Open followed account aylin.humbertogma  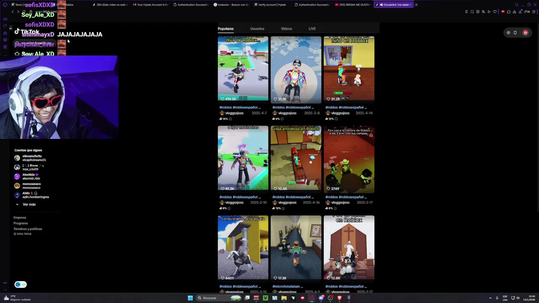32,195
